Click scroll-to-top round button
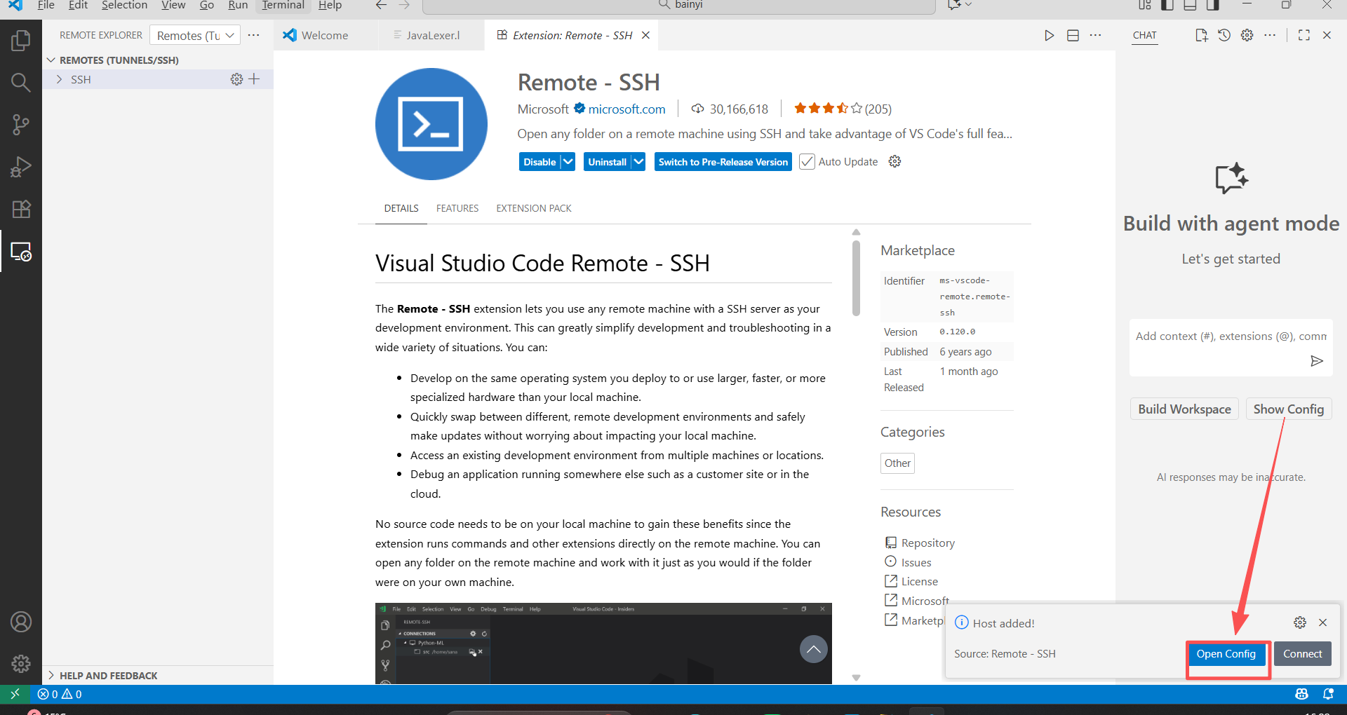The width and height of the screenshot is (1347, 715). click(814, 649)
